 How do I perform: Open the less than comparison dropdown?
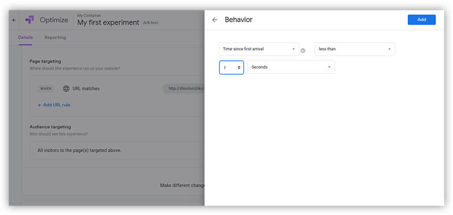click(355, 49)
